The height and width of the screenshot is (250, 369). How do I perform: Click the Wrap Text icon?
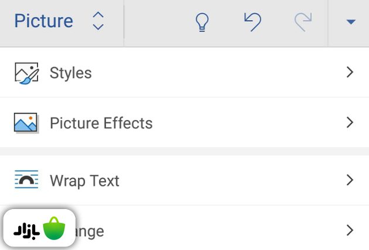[x=26, y=180]
